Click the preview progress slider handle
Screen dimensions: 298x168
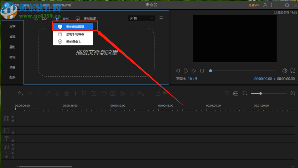pos(210,71)
